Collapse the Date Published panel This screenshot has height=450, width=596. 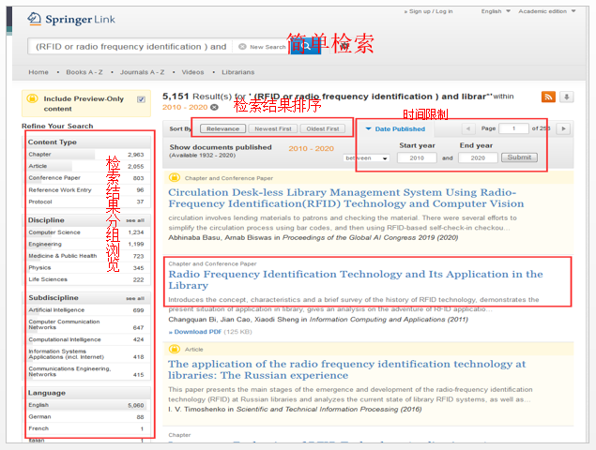tap(395, 129)
